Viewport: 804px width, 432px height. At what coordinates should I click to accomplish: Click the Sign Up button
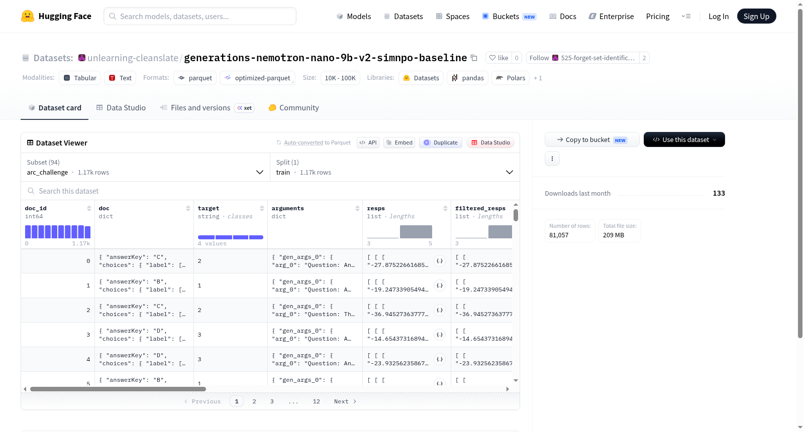click(757, 16)
